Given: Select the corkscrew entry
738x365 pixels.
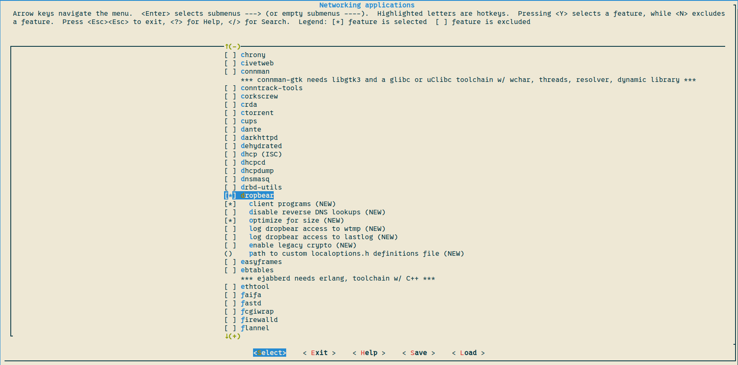Looking at the screenshot, I should tap(251, 96).
